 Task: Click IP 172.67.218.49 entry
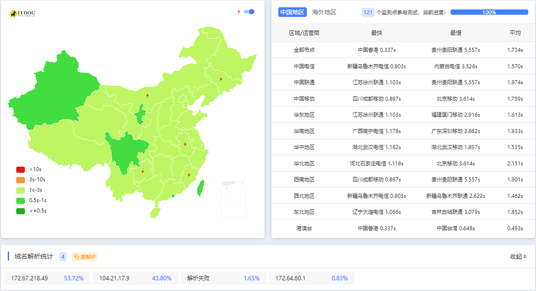click(x=47, y=278)
